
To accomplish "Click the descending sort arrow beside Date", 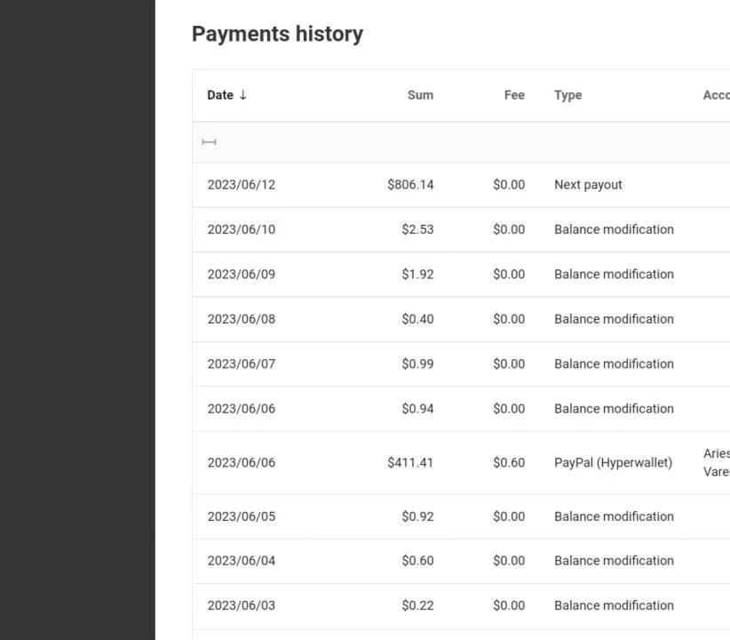I will pos(242,95).
